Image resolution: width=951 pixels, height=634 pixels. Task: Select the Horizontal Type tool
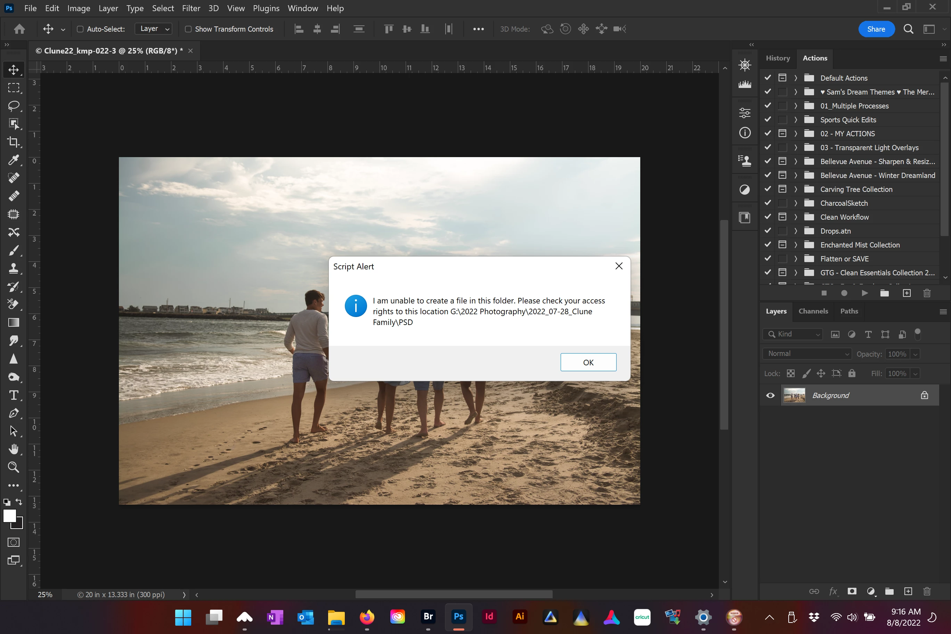[13, 395]
